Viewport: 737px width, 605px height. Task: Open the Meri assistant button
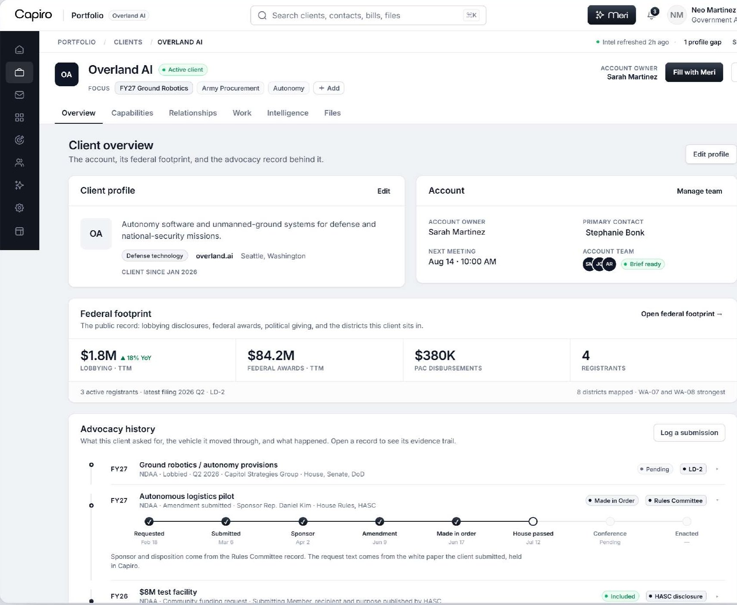click(x=612, y=15)
